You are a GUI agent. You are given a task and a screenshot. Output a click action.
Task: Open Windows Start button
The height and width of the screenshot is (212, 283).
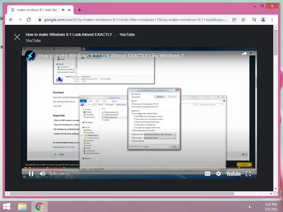point(7,206)
